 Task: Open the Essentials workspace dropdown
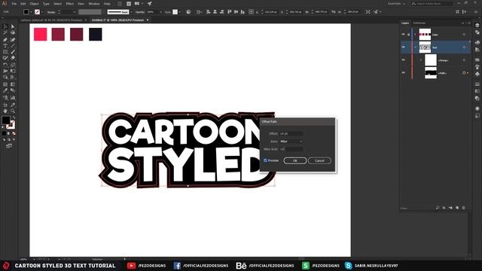(x=397, y=3)
